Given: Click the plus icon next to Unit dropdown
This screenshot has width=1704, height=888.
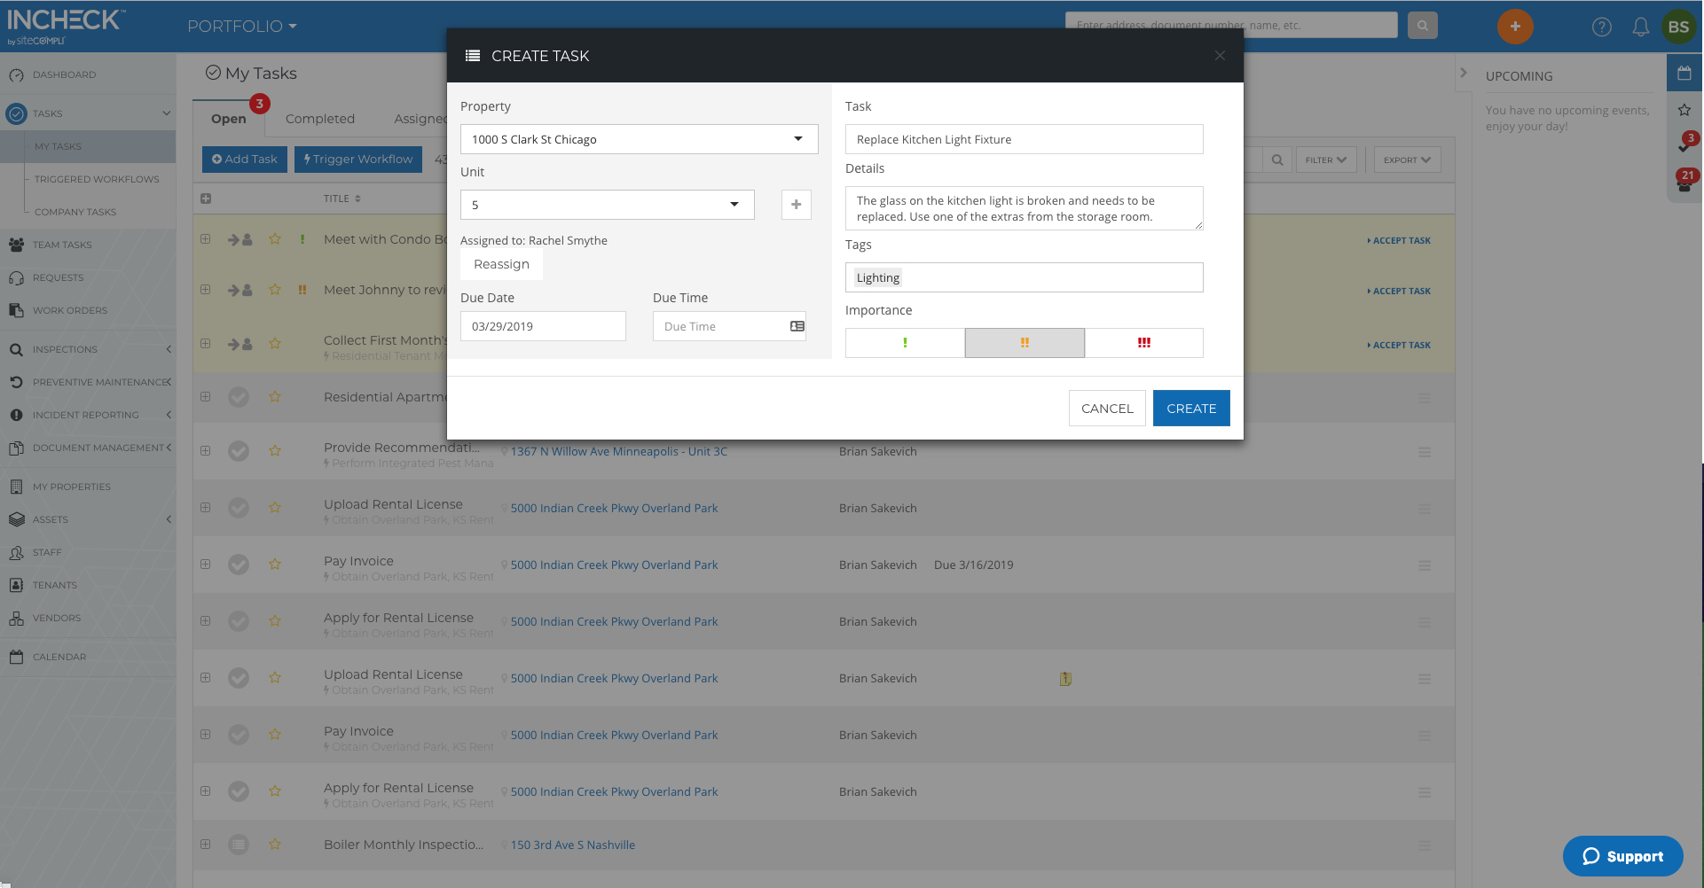Looking at the screenshot, I should tap(796, 205).
